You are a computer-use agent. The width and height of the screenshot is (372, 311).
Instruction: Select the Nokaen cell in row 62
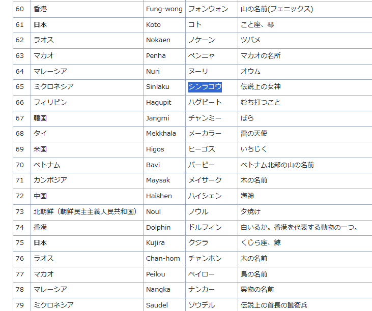click(x=158, y=40)
